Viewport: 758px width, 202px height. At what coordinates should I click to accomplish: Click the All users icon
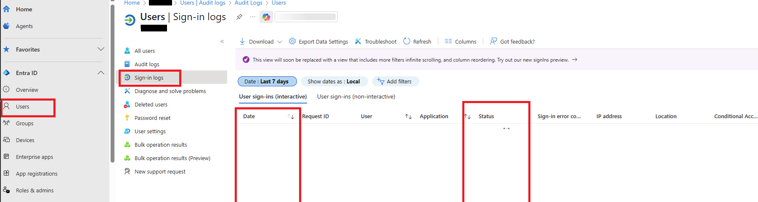pyautogui.click(x=127, y=51)
